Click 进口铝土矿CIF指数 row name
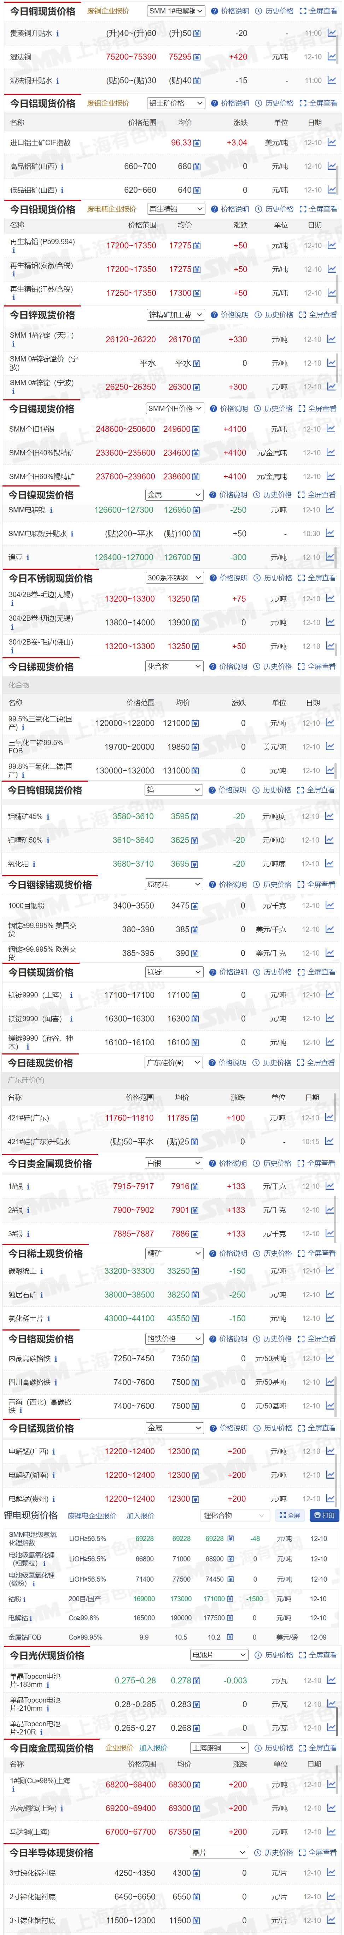The height and width of the screenshot is (1935, 344). 40,143
